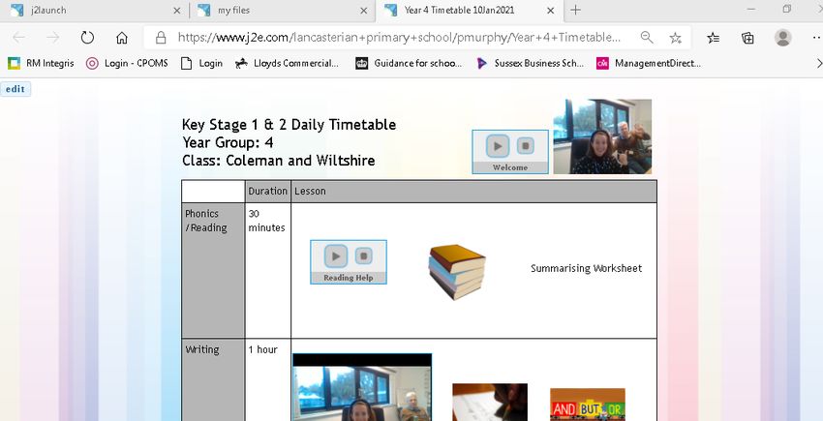
Task: Open the zoom magnifier icon in address bar
Action: pyautogui.click(x=647, y=38)
